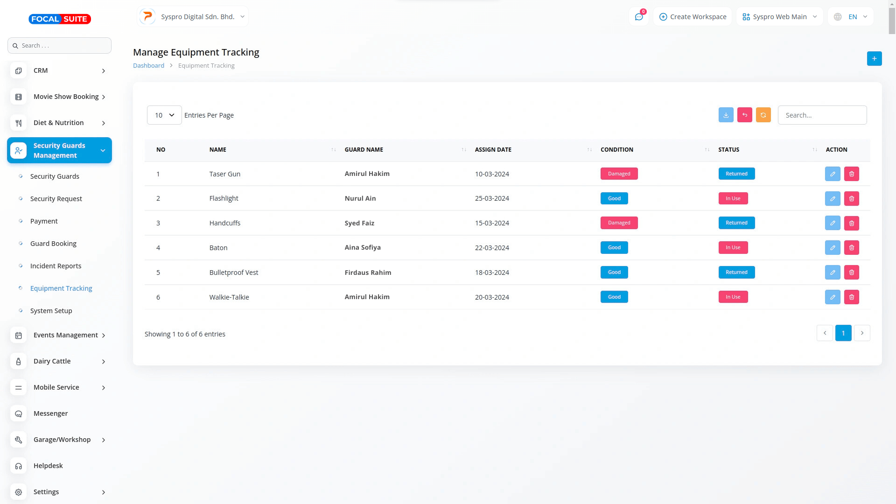The width and height of the screenshot is (896, 504).
Task: Click the edit icon for the Walkie-Talkie row
Action: tap(832, 297)
